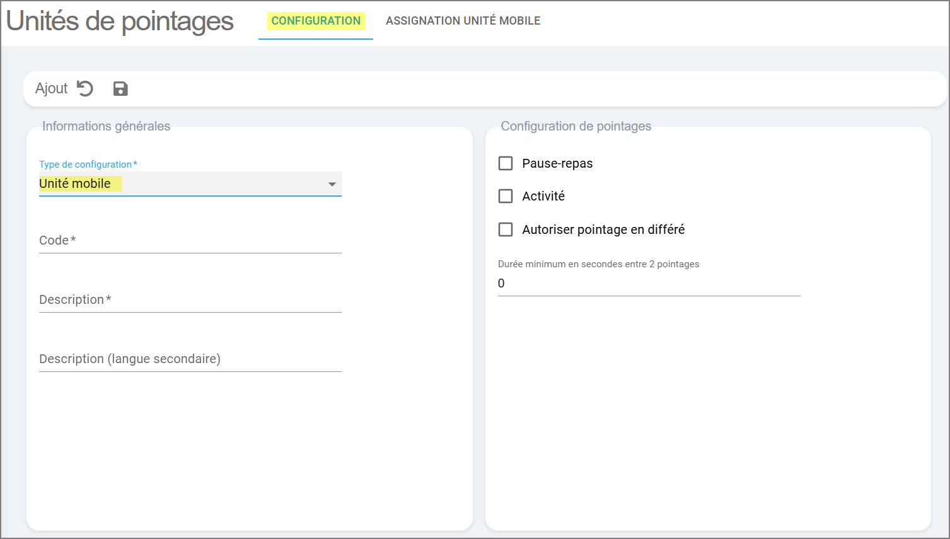Click the Informations générales section heading

click(106, 126)
